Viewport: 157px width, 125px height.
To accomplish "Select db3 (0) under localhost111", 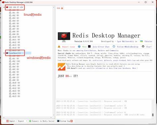I will (16, 64).
